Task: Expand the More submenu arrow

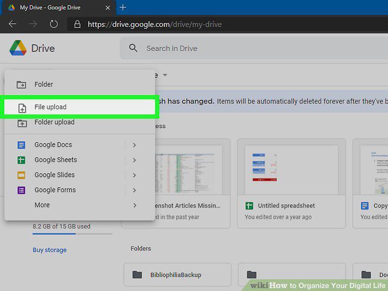Action: (x=135, y=205)
